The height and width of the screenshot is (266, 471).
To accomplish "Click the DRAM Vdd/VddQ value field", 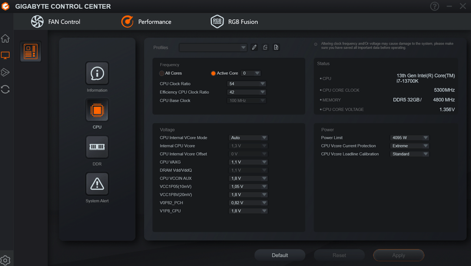I will 248,170.
